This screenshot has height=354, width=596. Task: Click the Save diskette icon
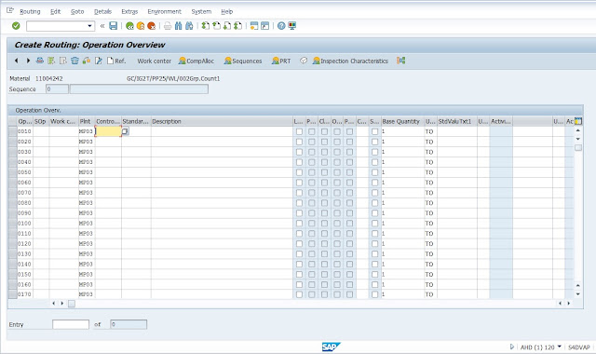(x=114, y=26)
